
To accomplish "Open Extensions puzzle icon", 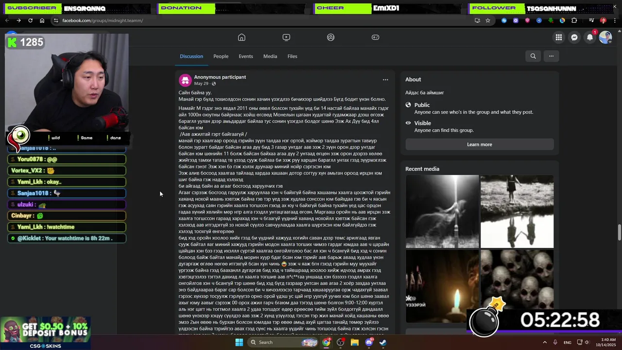I will [x=574, y=20].
